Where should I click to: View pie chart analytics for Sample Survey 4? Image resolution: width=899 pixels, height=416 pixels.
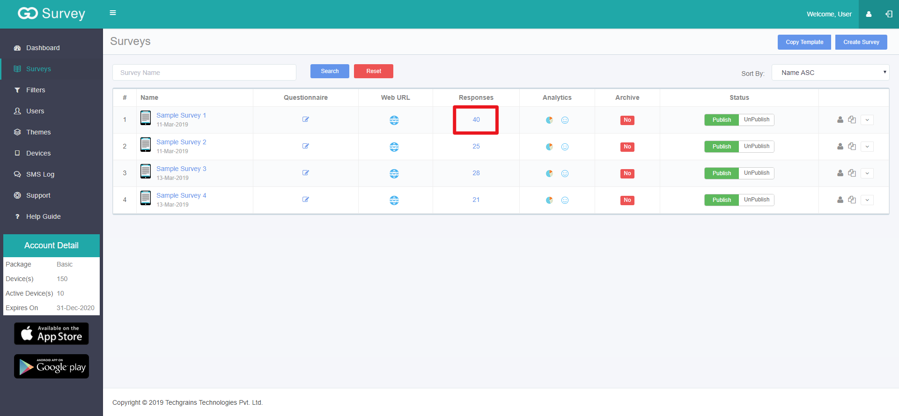coord(549,201)
